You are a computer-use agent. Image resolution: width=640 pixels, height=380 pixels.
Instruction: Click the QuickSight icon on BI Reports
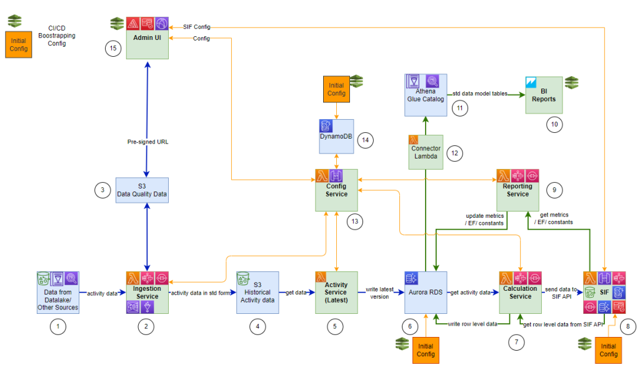532,82
